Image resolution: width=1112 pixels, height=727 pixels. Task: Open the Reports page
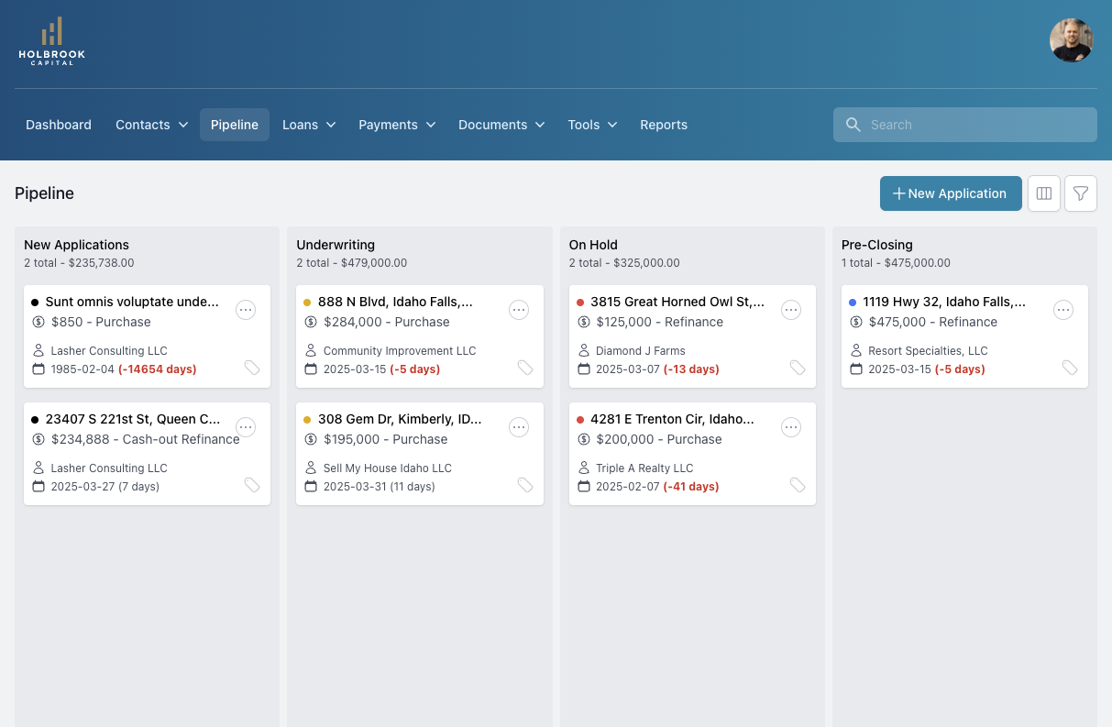[x=664, y=125]
